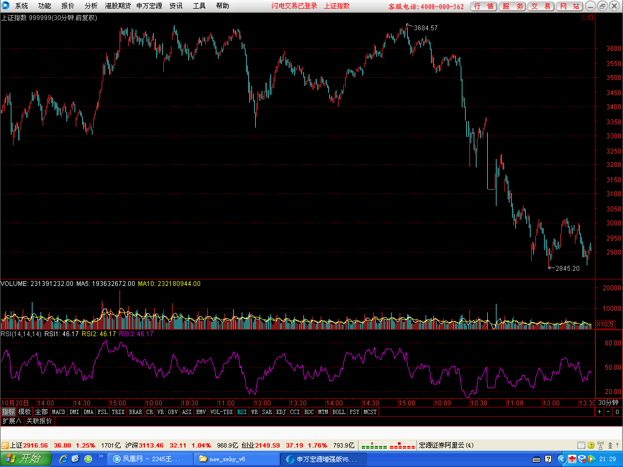Zoom out the chart with the minus button
The width and height of the screenshot is (623, 467).
(608, 412)
